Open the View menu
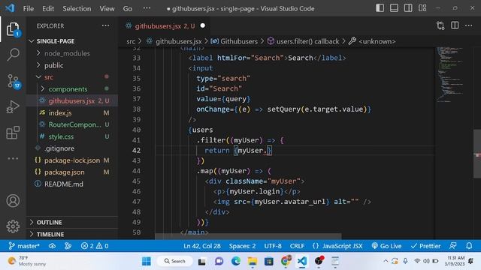The image size is (481, 270). (x=107, y=8)
